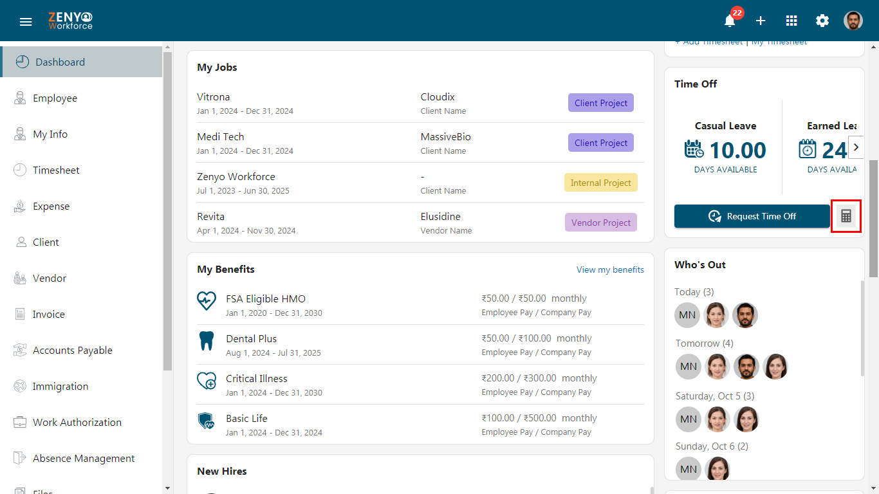This screenshot has width=879, height=494.
Task: Click the Client Project tag for Medi Tech
Action: (x=601, y=143)
